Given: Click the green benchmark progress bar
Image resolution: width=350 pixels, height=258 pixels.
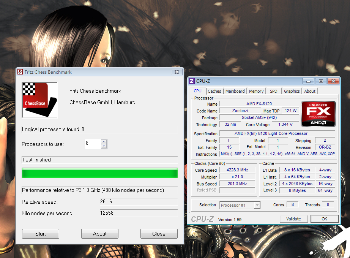Looking at the screenshot, I should click(x=100, y=173).
